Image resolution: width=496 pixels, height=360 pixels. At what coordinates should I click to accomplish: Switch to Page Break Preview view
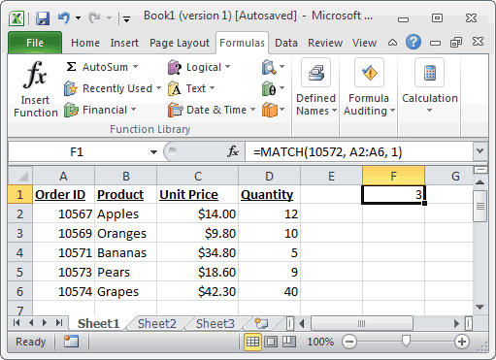coord(289,342)
